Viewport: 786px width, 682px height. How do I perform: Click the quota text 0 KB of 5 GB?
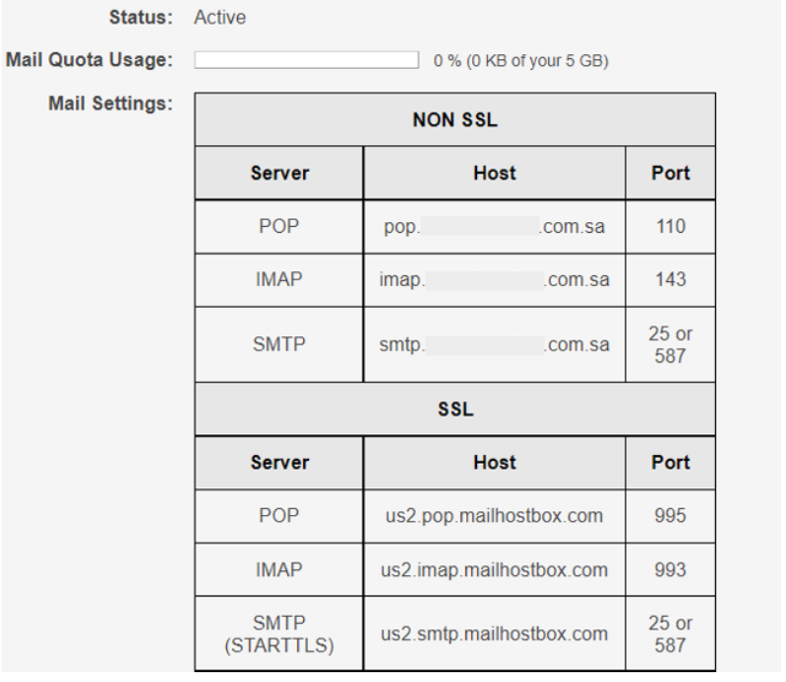pyautogui.click(x=520, y=61)
